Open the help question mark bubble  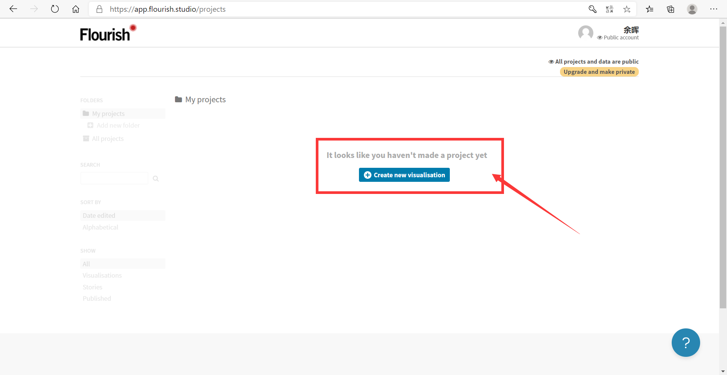pos(686,342)
